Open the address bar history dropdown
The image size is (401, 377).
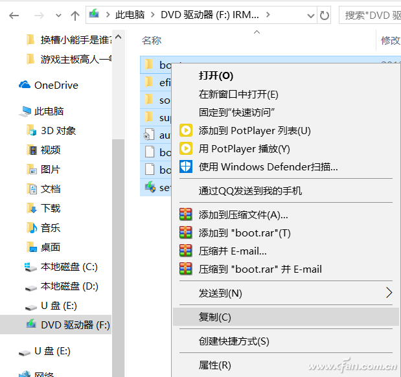[x=311, y=16]
